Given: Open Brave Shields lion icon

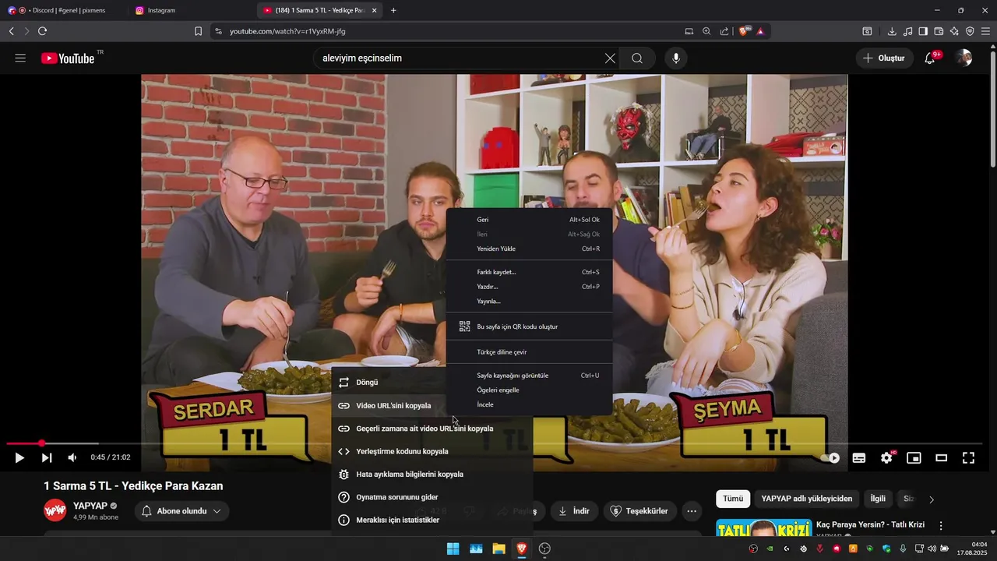Looking at the screenshot, I should 744,31.
